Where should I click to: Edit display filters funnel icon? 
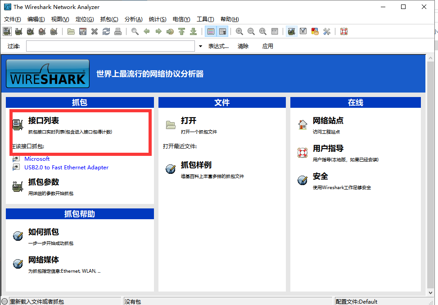(x=303, y=31)
